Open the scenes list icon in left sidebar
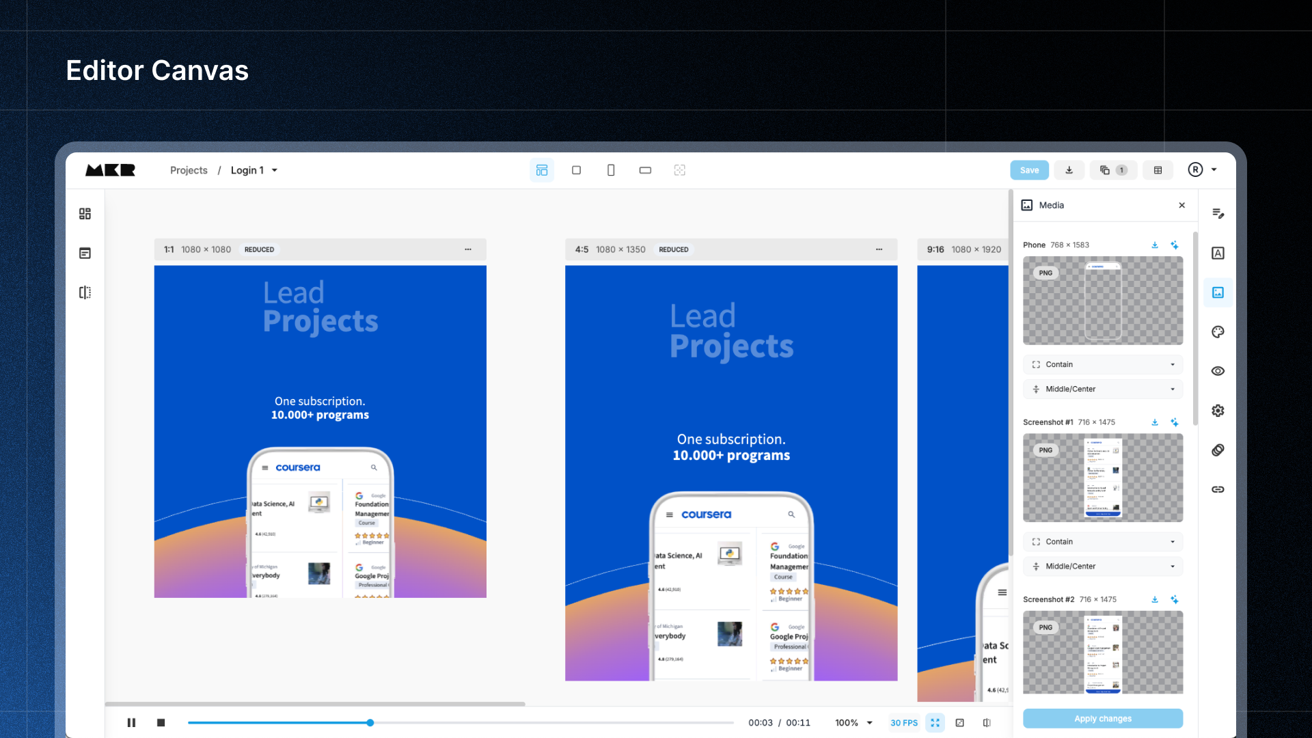 click(85, 254)
